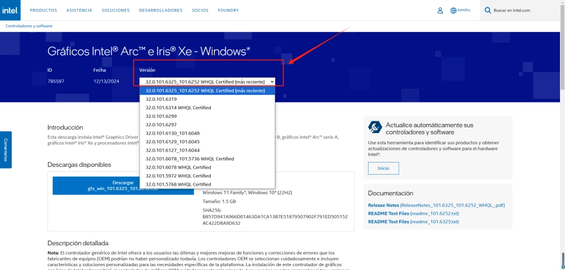Open the driver update tool icon
The width and height of the screenshot is (565, 270).
tap(375, 127)
